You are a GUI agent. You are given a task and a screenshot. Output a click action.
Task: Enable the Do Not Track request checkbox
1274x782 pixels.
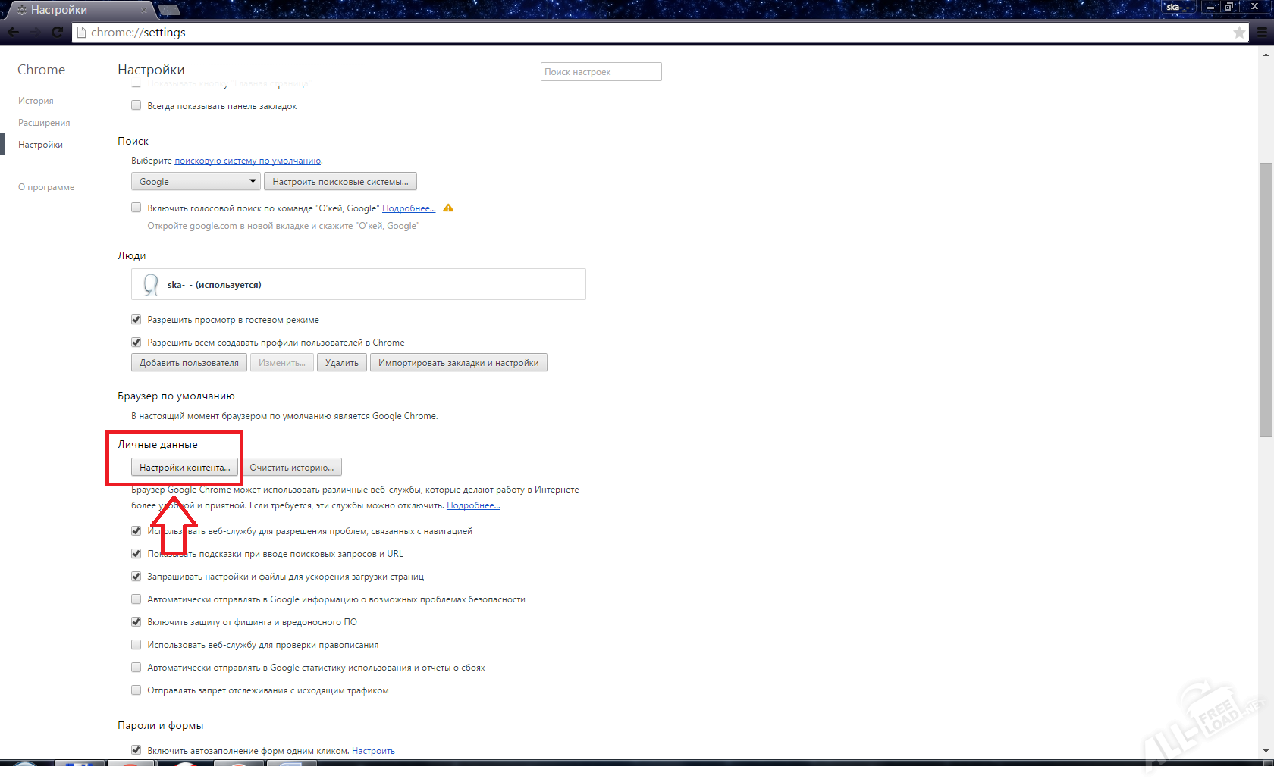pos(136,690)
